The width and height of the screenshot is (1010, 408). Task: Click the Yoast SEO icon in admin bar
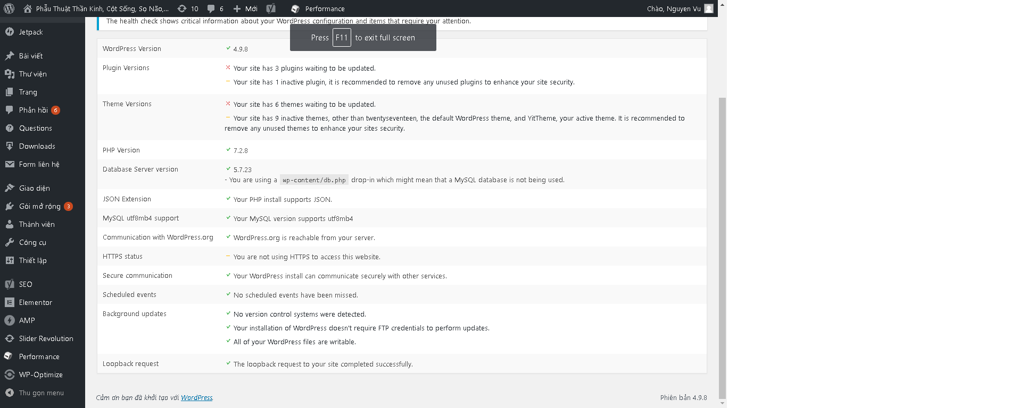coord(271,8)
